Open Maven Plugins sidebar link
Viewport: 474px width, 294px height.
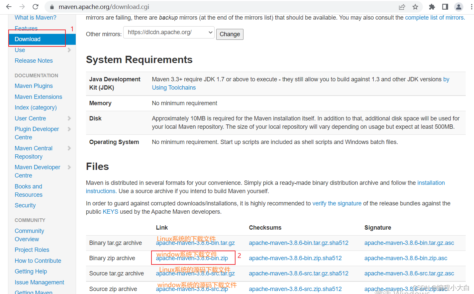coord(34,86)
